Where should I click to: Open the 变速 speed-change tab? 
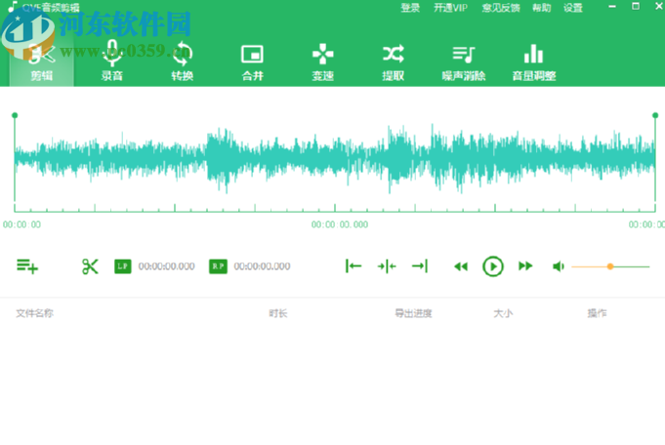click(x=323, y=61)
